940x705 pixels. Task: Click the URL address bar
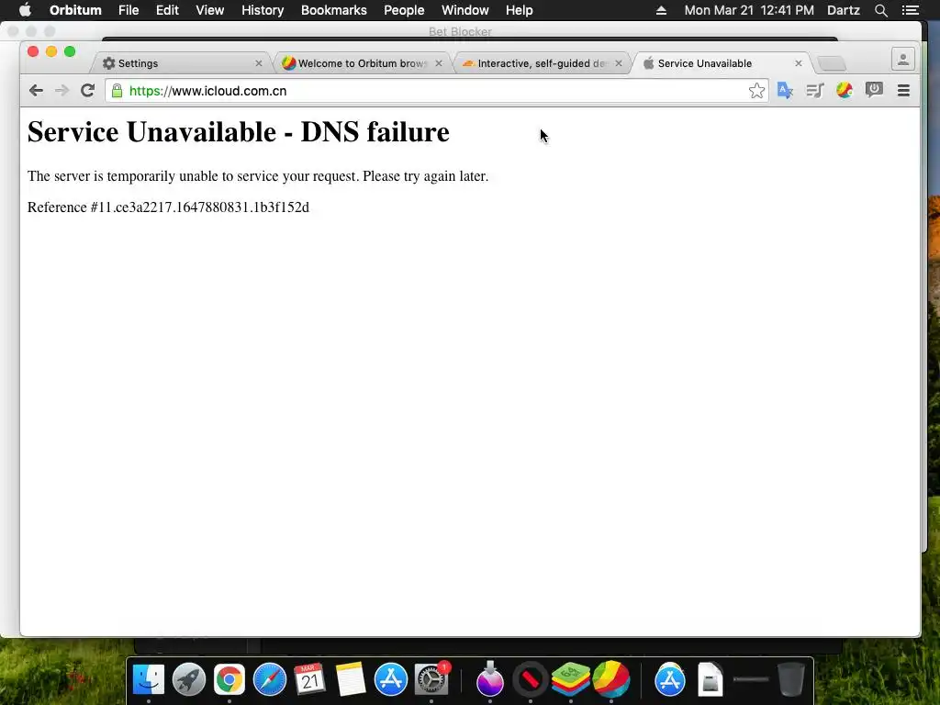[x=436, y=91]
